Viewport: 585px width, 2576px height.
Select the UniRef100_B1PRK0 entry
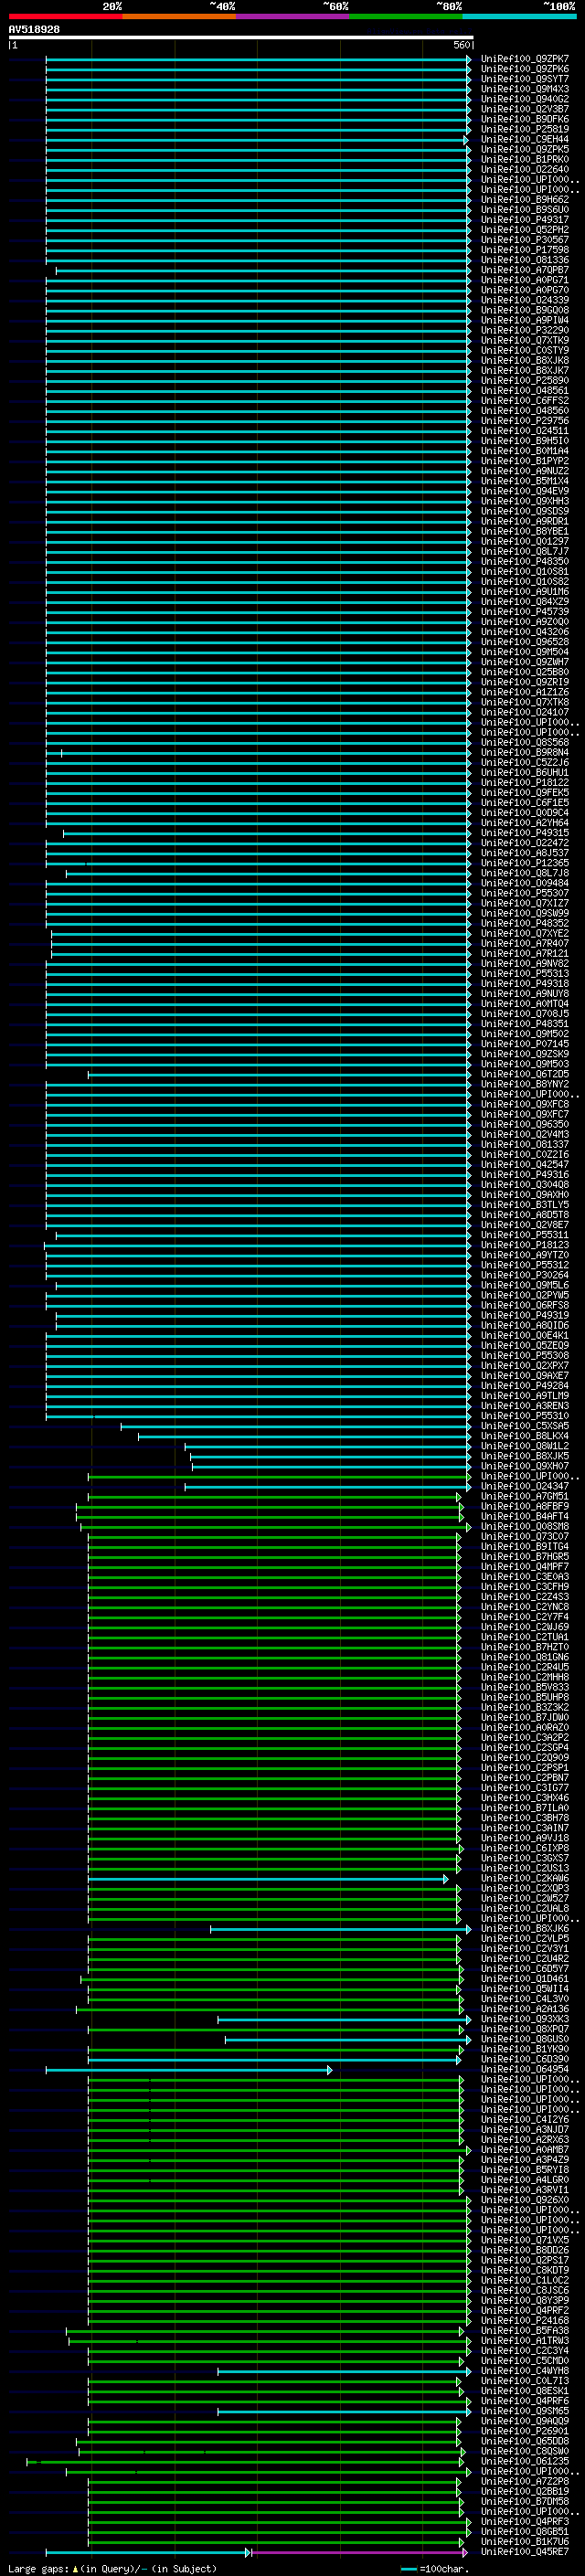[525, 159]
